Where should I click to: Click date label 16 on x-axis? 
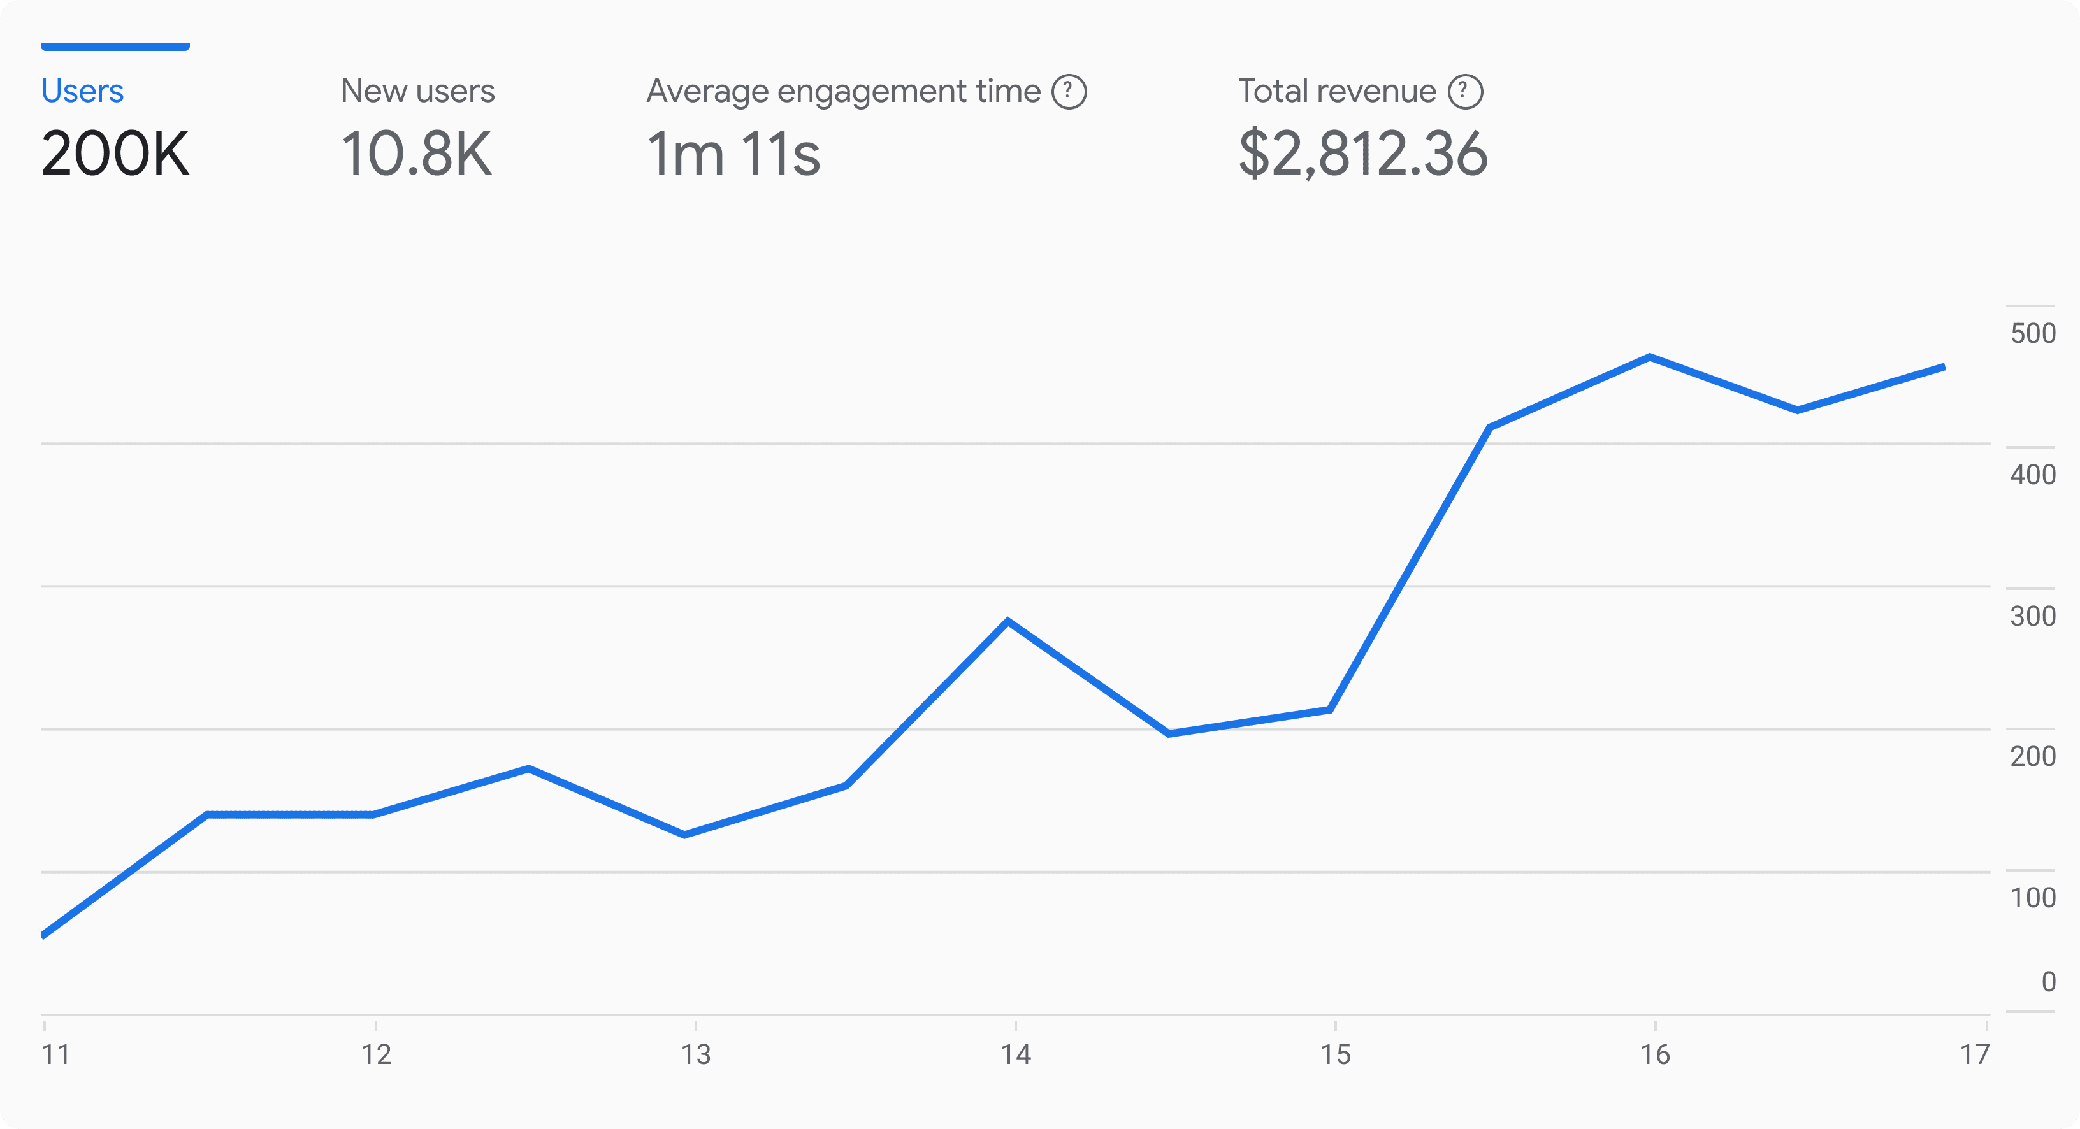click(1656, 1054)
